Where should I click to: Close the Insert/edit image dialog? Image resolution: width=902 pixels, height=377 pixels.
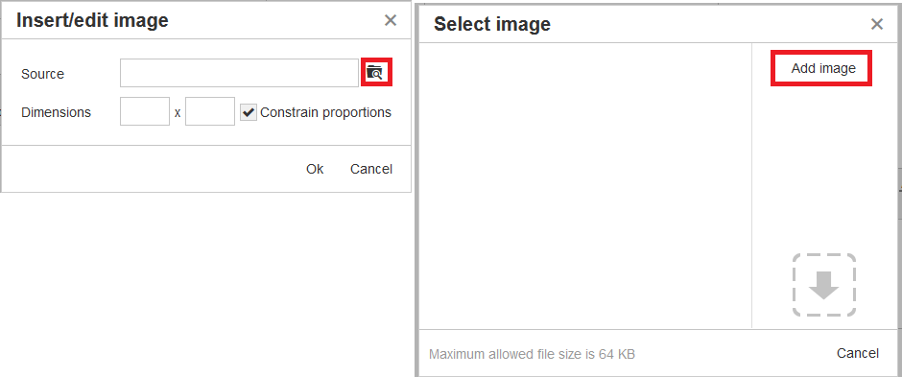point(391,21)
